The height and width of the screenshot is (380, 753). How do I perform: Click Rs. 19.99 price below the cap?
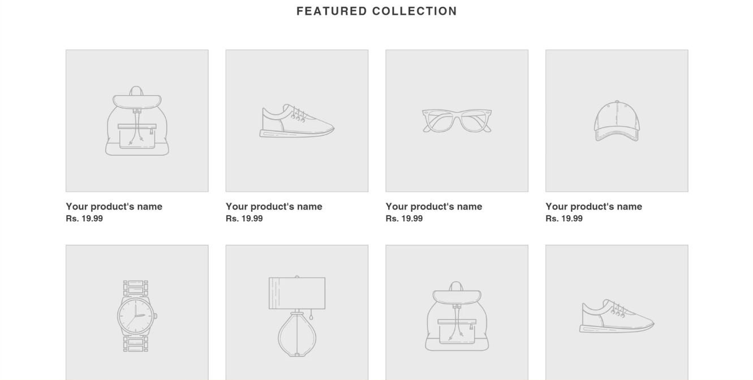tap(564, 219)
